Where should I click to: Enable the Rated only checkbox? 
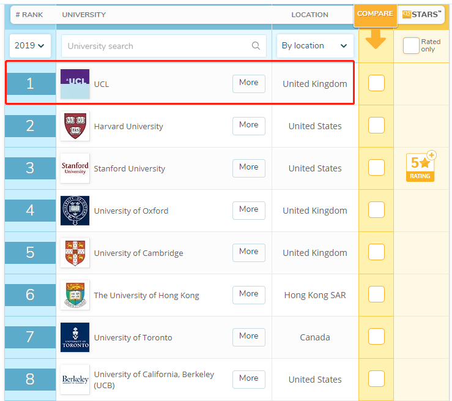[x=411, y=45]
